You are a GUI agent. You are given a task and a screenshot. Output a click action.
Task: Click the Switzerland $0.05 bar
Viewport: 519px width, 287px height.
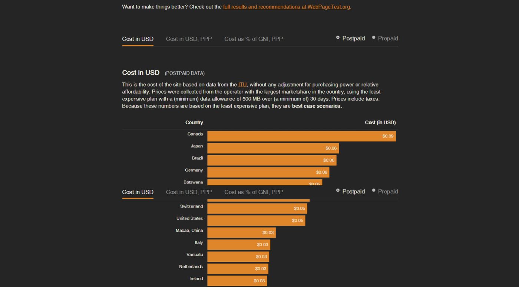tap(257, 209)
